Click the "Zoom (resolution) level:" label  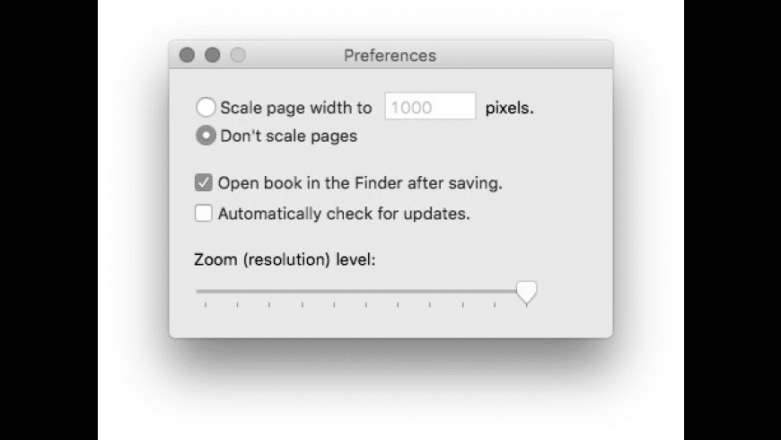(285, 260)
